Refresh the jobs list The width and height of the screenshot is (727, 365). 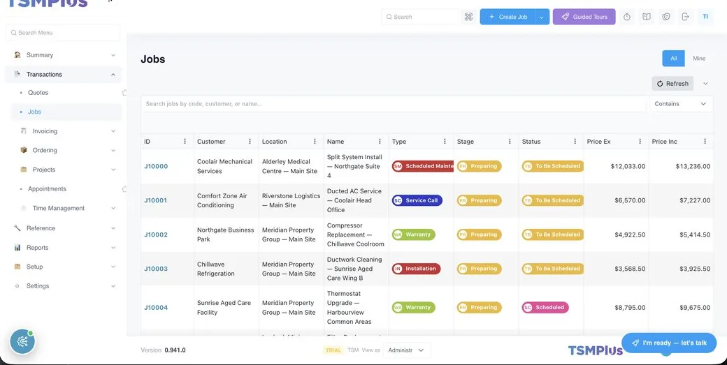(x=672, y=84)
